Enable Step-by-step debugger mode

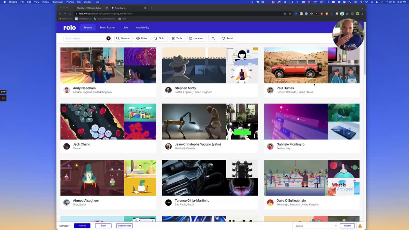click(x=124, y=226)
